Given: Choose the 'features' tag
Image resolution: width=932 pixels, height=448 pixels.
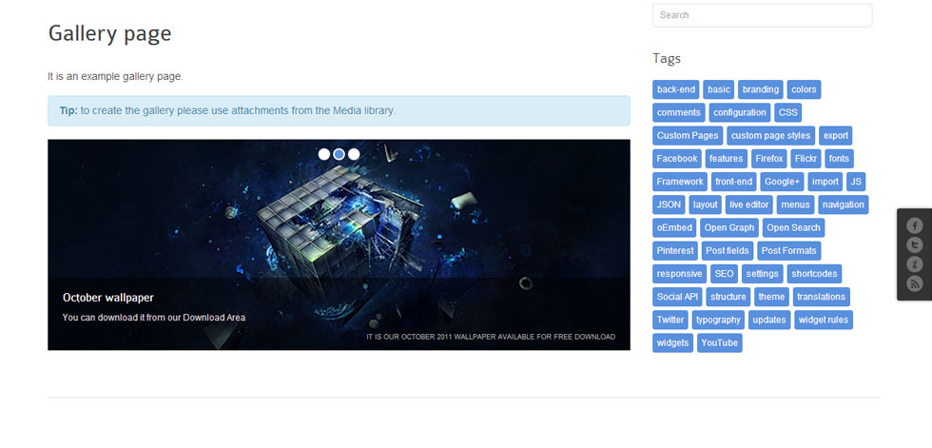Looking at the screenshot, I should pos(727,159).
